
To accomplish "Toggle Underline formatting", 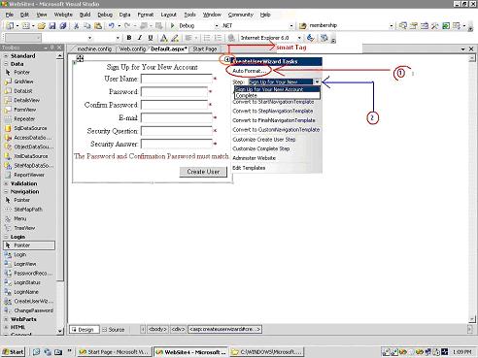I will [x=151, y=38].
